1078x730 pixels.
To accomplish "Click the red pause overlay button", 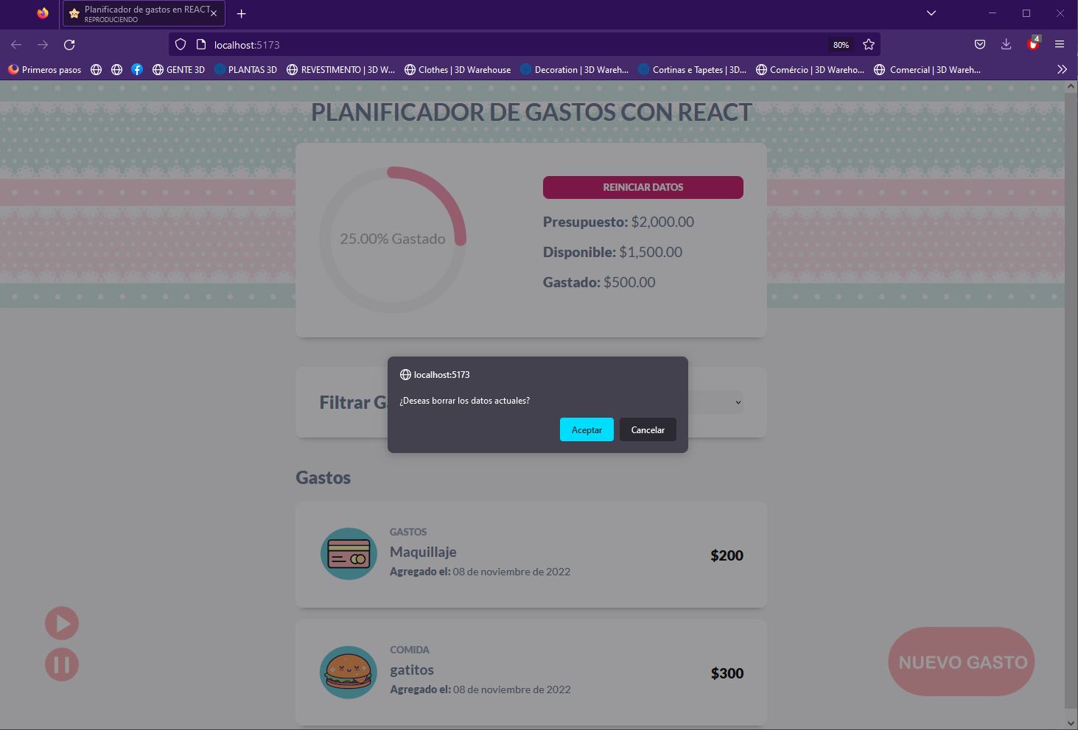I will pos(62,664).
